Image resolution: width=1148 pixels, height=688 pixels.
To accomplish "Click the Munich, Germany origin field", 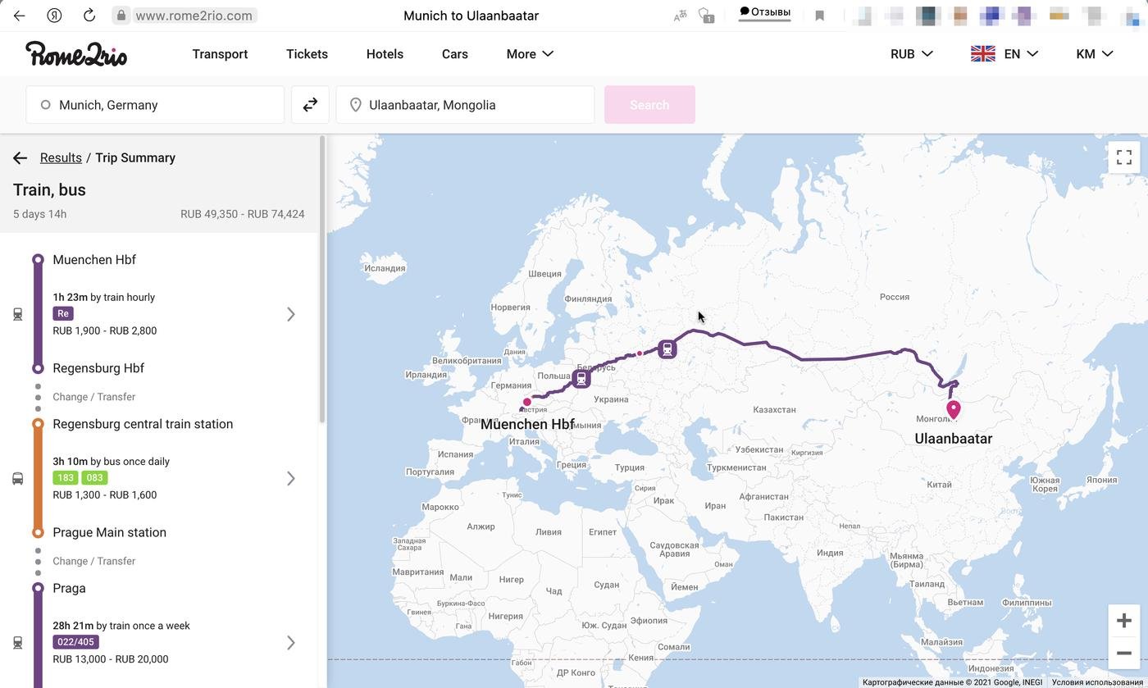I will 156,105.
